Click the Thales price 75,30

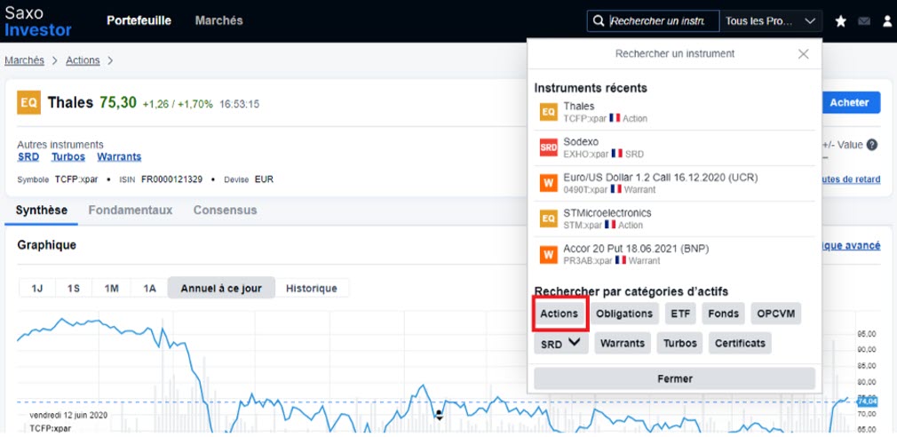coord(118,103)
